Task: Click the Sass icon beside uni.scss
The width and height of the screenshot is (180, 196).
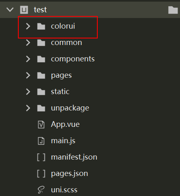Action: (x=41, y=190)
